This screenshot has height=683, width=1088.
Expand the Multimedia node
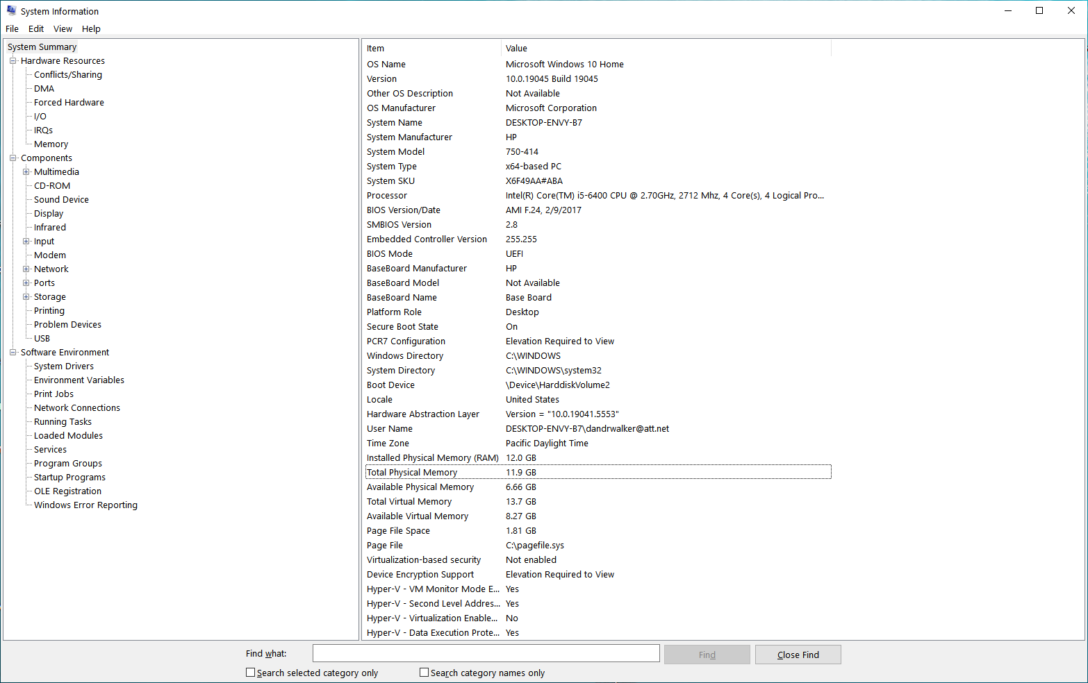(26, 172)
